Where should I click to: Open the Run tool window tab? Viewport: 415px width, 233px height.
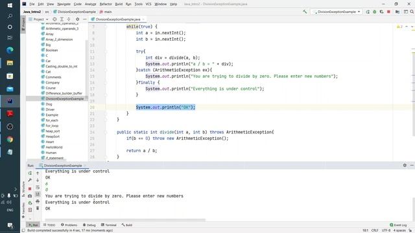[33, 225]
